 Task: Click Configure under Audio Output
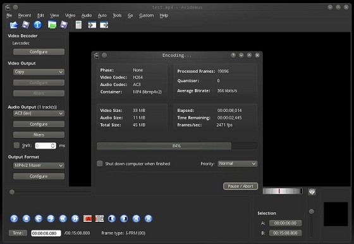[39, 124]
